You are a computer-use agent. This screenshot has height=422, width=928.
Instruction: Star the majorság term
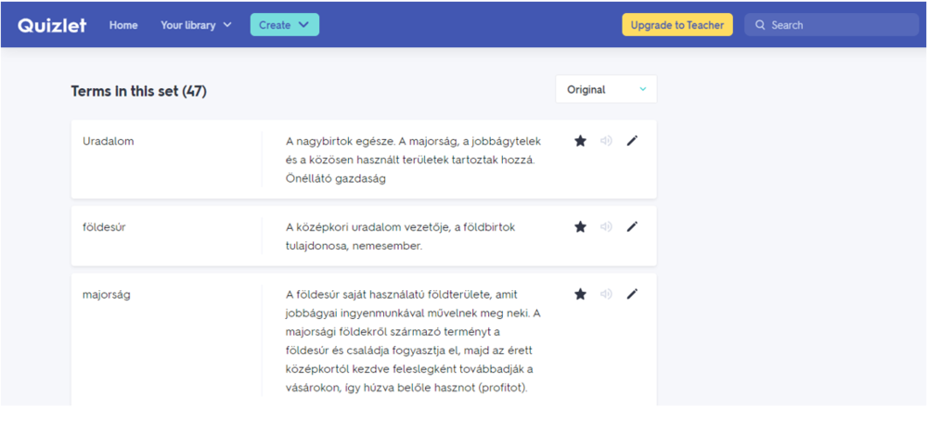(580, 294)
